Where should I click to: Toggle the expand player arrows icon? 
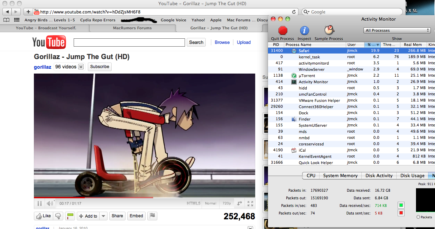click(239, 203)
